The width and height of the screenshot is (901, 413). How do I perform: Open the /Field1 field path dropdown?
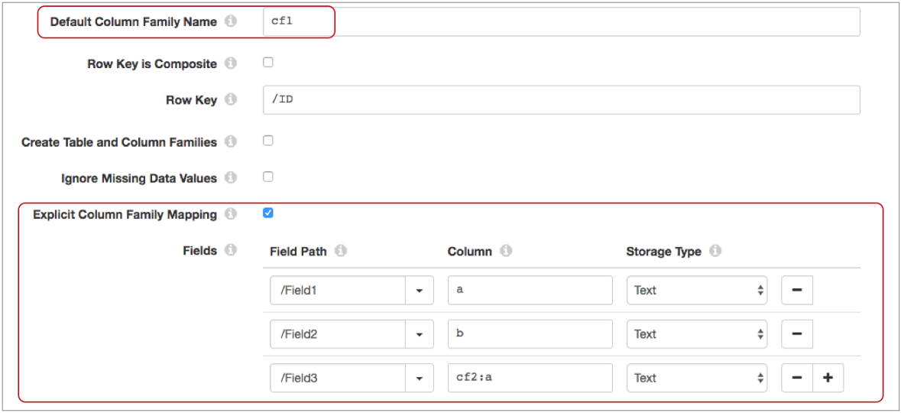[420, 291]
